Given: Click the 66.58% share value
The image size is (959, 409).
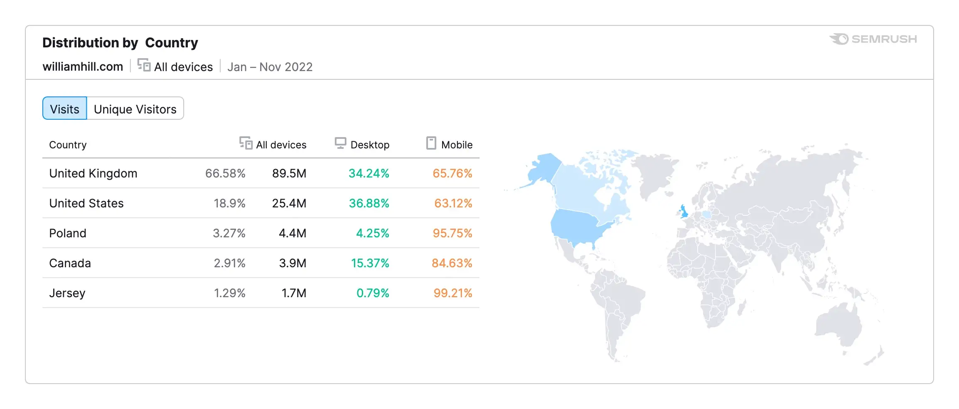Looking at the screenshot, I should (x=225, y=173).
